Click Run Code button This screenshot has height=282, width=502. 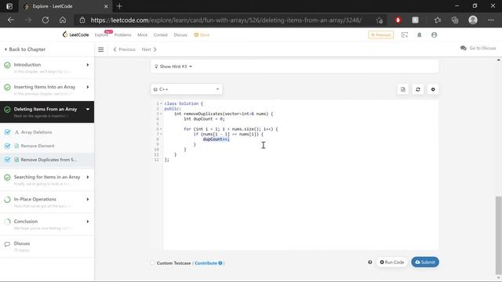pos(392,262)
